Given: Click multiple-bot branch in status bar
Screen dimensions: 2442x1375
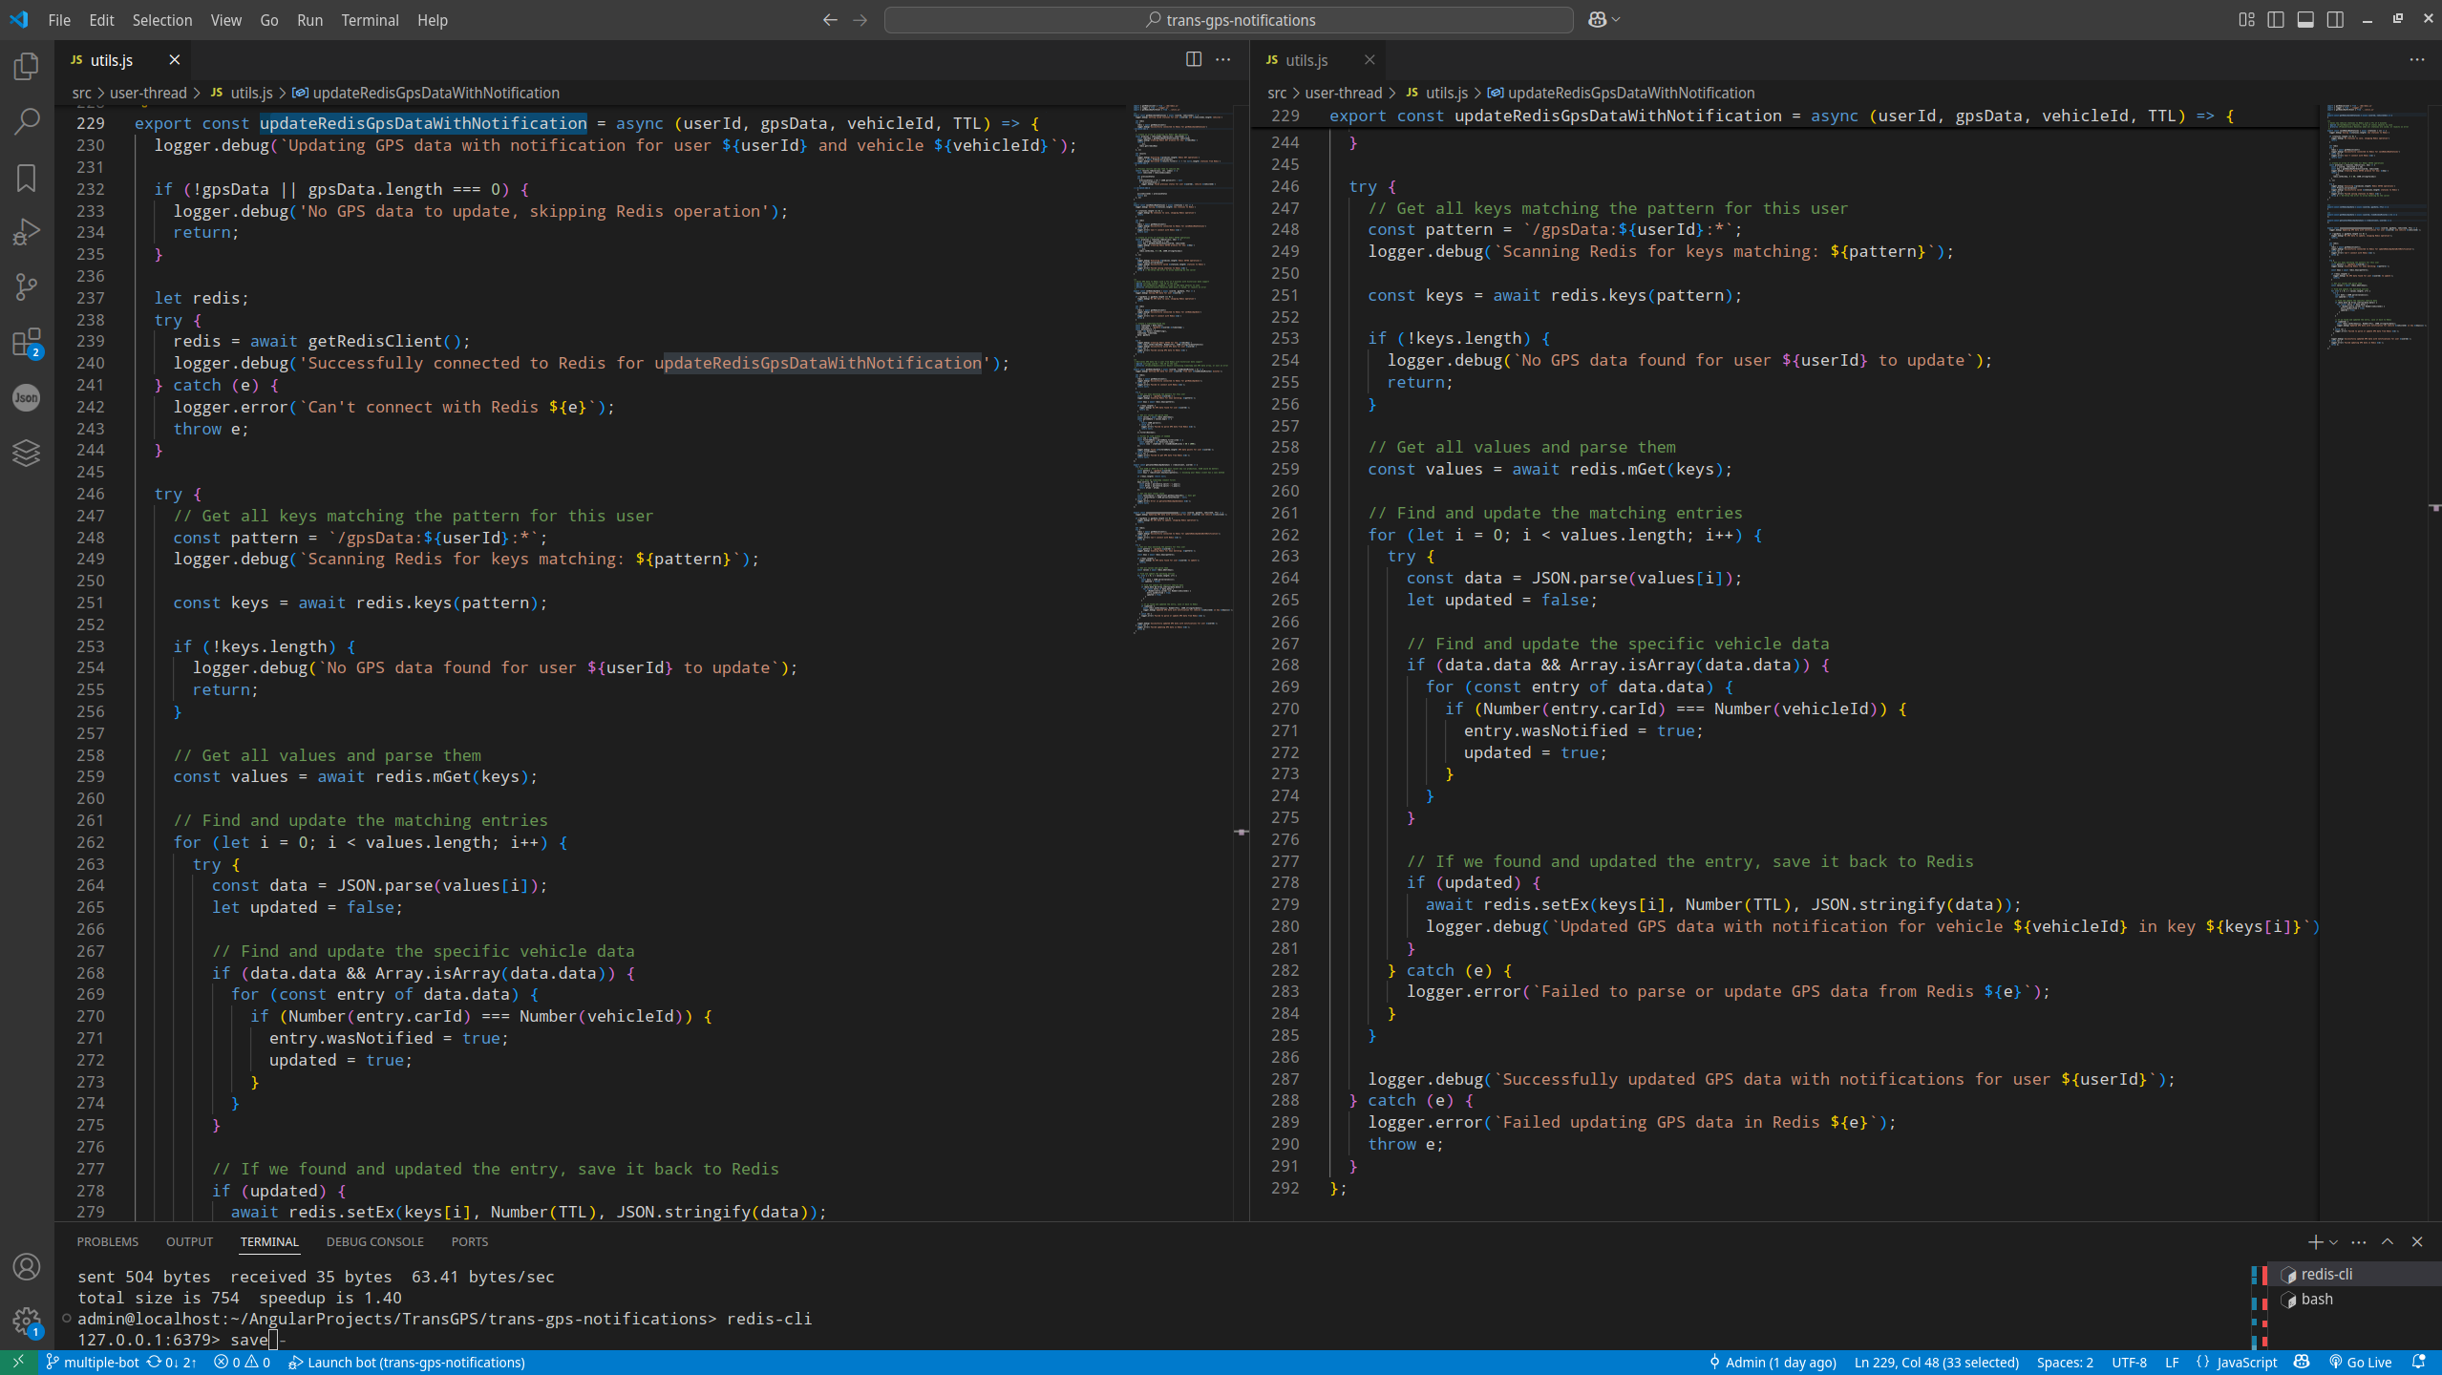Looking at the screenshot, I should pos(94,1363).
